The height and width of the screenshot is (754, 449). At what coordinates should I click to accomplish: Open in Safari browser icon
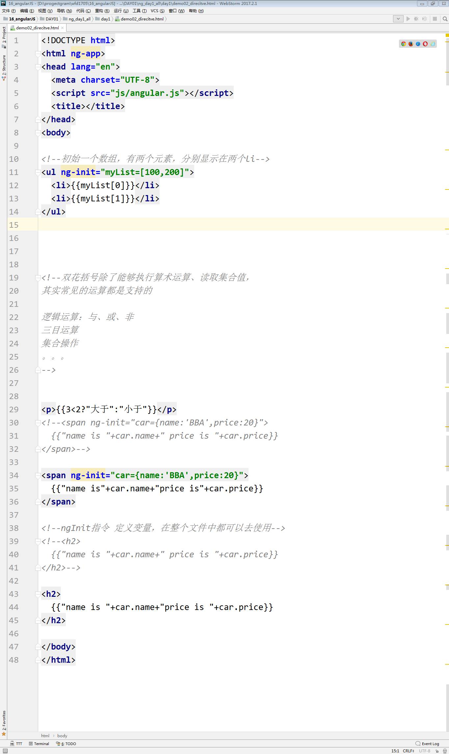[418, 44]
